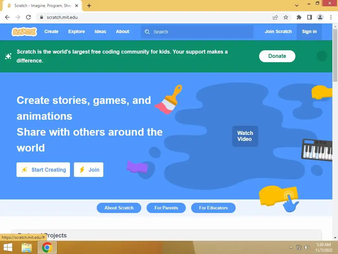The height and width of the screenshot is (254, 338).
Task: Click the browser forward arrow
Action: 18,17
